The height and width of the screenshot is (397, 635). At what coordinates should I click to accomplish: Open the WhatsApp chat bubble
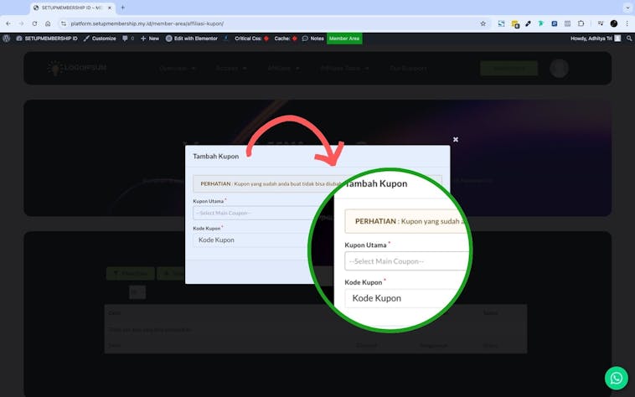pos(616,378)
